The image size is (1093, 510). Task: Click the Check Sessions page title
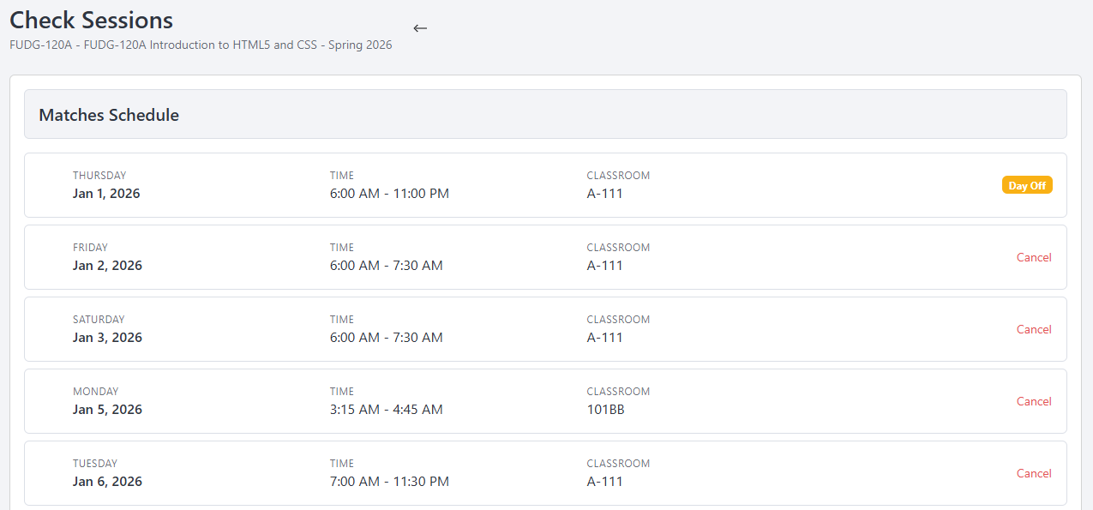(x=91, y=20)
